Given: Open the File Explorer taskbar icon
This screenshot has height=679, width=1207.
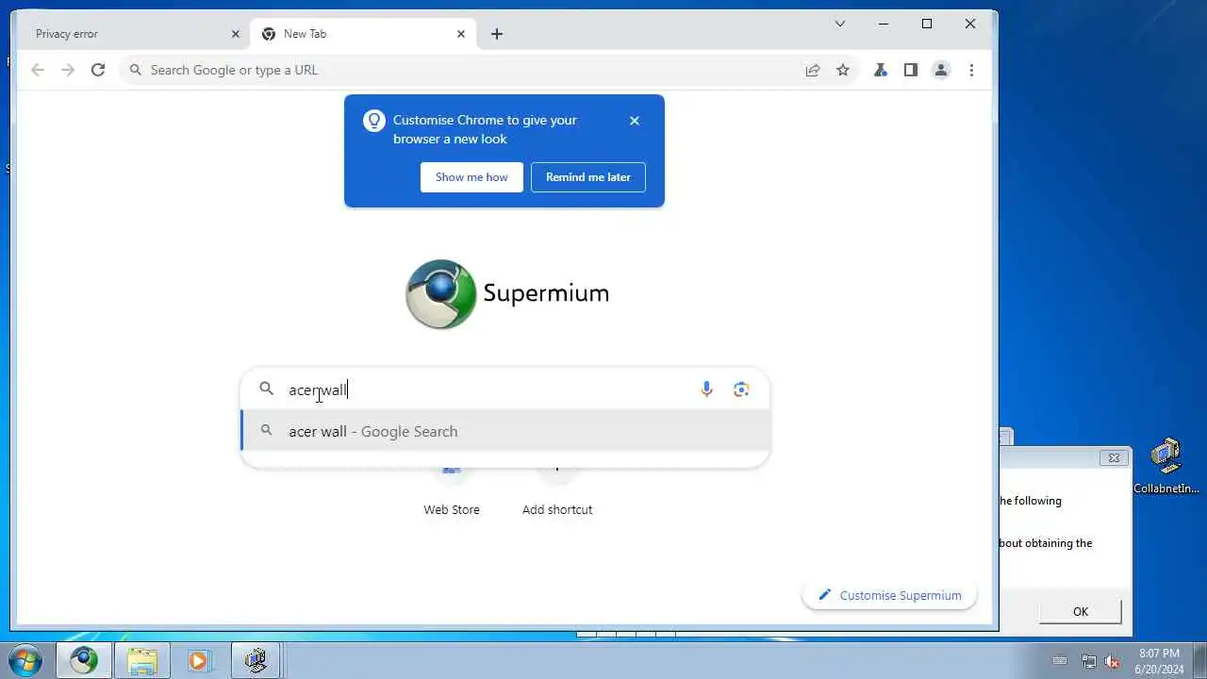Looking at the screenshot, I should [142, 660].
